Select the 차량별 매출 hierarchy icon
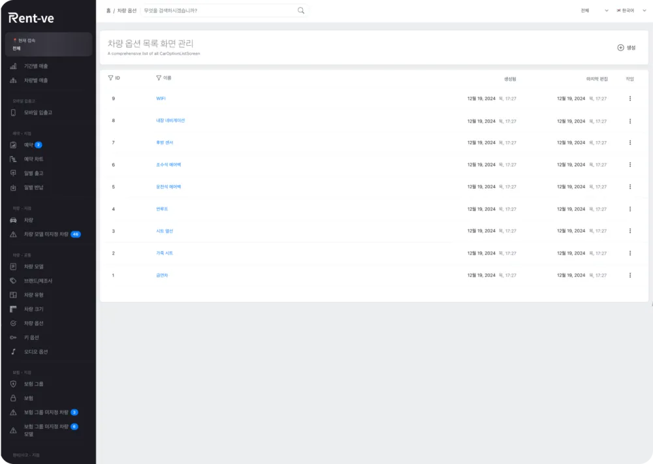 (x=13, y=80)
